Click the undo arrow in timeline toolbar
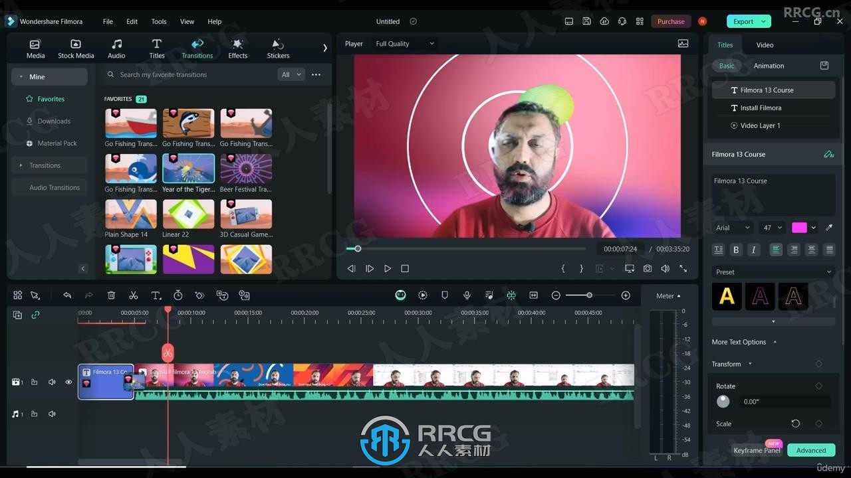 [67, 295]
